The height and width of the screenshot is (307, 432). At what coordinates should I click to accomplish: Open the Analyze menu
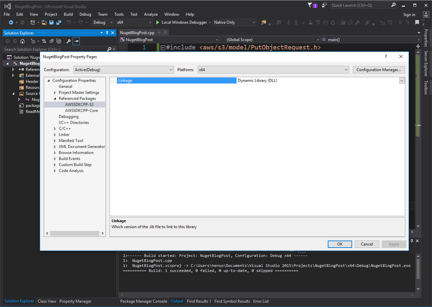[x=151, y=14]
